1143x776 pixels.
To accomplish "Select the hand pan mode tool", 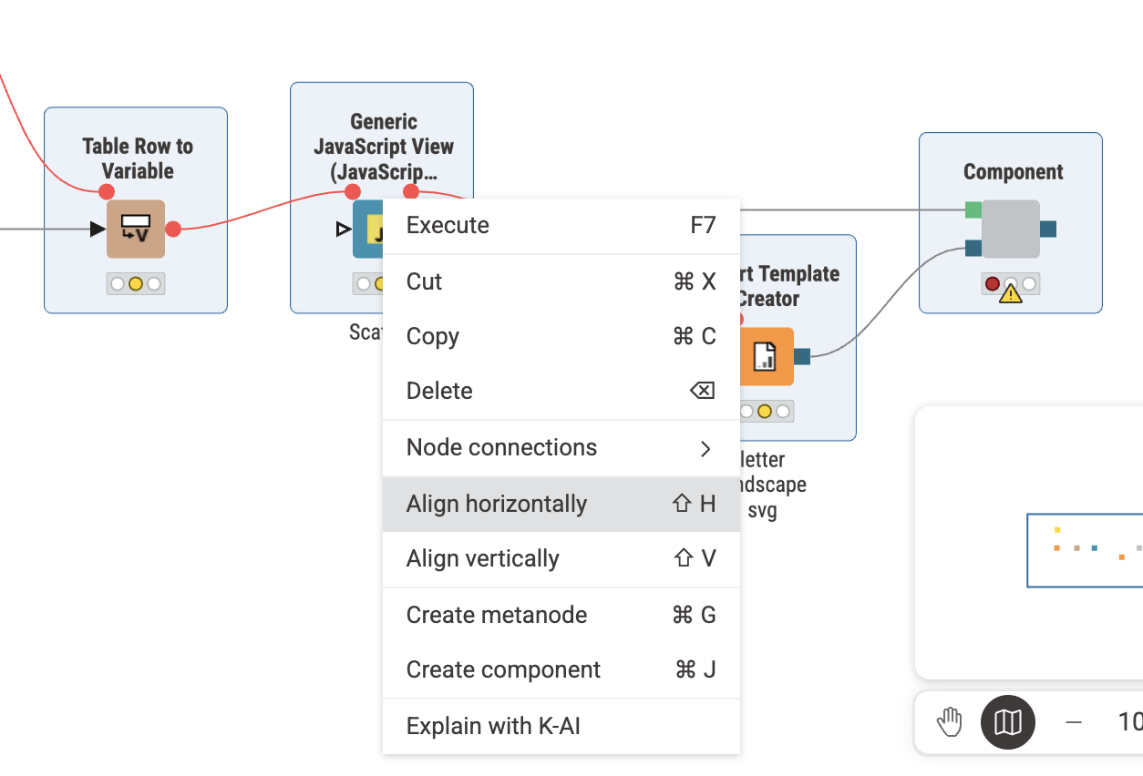I will 950,723.
